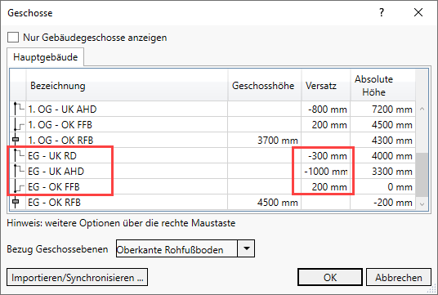This screenshot has width=438, height=295.
Task: Select the row 1. OG - OK RFB
Action: point(212,140)
